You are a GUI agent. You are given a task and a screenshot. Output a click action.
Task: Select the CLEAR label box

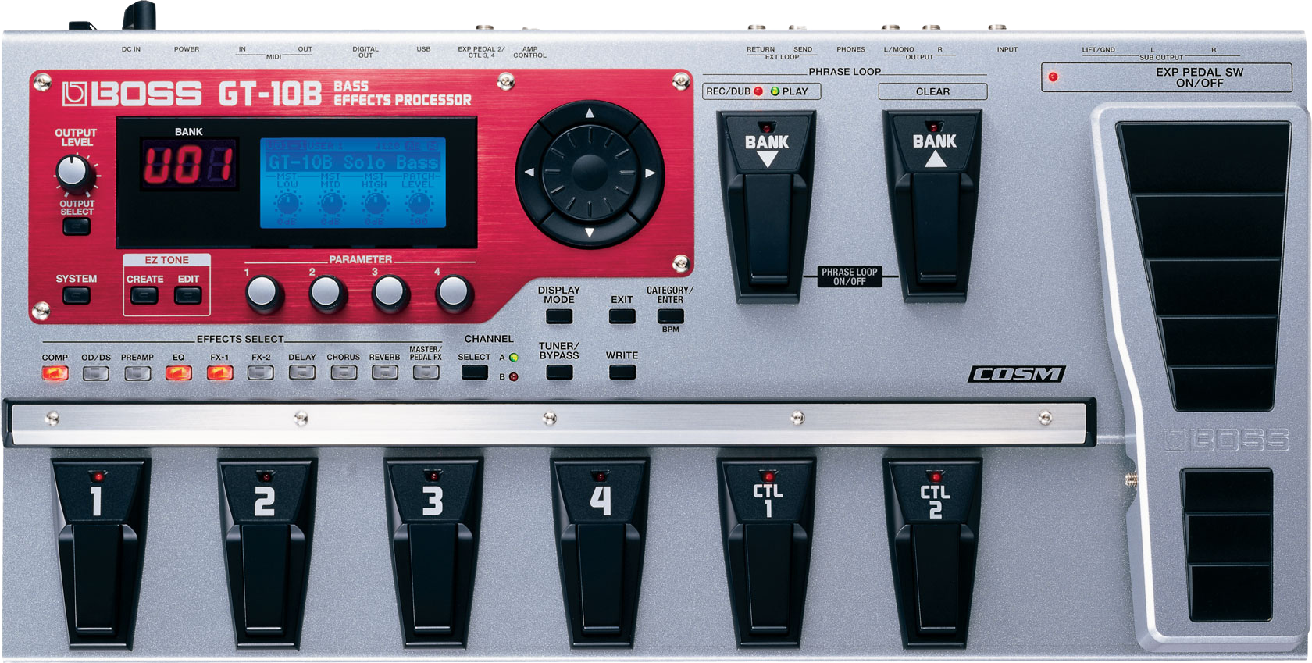point(932,91)
